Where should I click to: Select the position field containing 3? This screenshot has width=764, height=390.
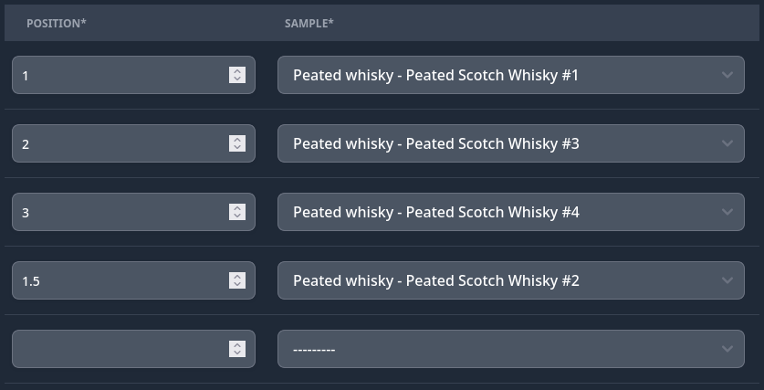[x=133, y=212]
